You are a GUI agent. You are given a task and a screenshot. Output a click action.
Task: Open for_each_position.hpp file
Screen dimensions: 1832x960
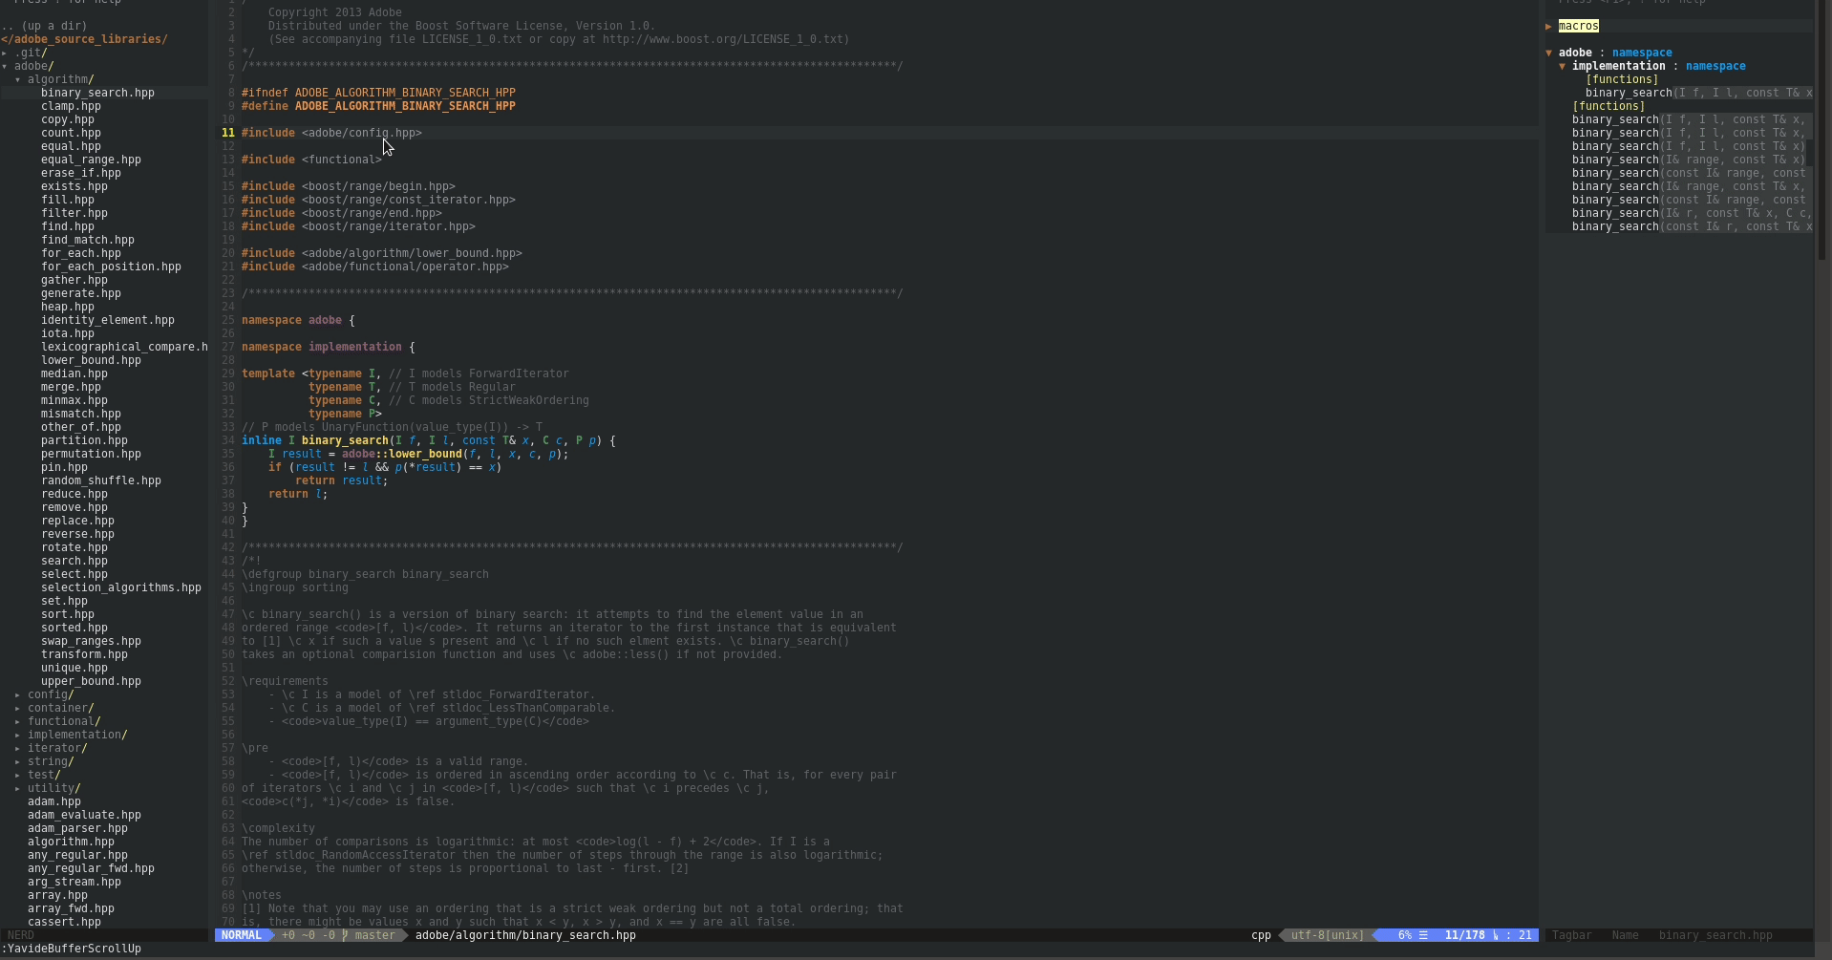click(x=111, y=267)
